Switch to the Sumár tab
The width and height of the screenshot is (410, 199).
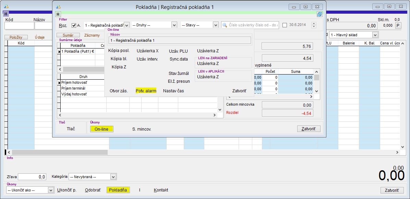(x=68, y=35)
